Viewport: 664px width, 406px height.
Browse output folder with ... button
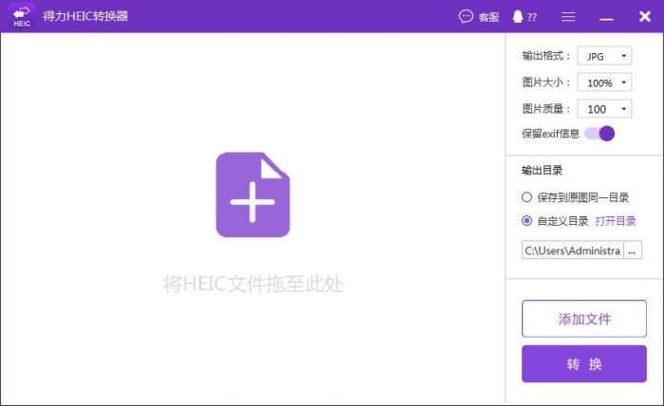633,250
